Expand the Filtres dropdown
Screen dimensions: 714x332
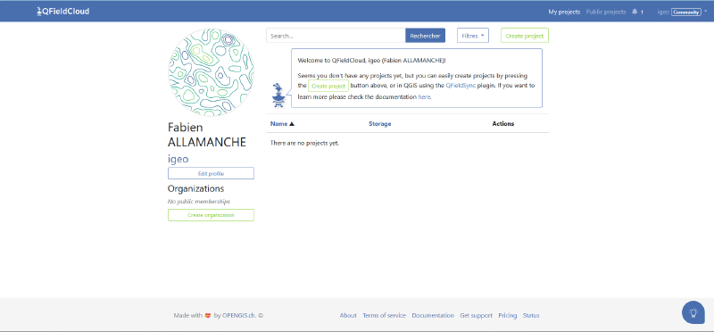473,36
